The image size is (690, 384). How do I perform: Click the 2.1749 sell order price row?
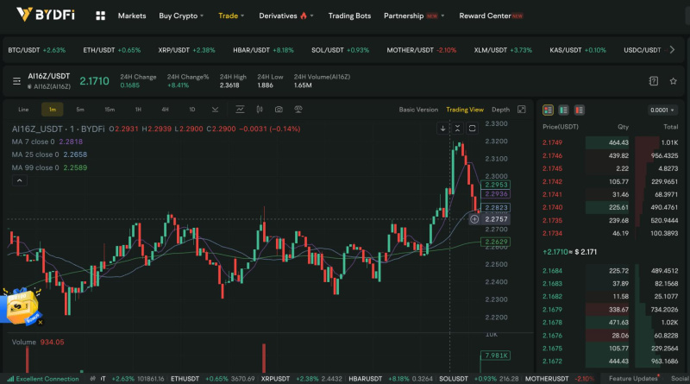[x=552, y=142]
